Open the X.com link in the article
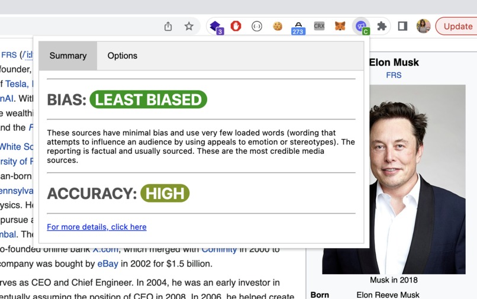477x299 pixels. [105, 250]
